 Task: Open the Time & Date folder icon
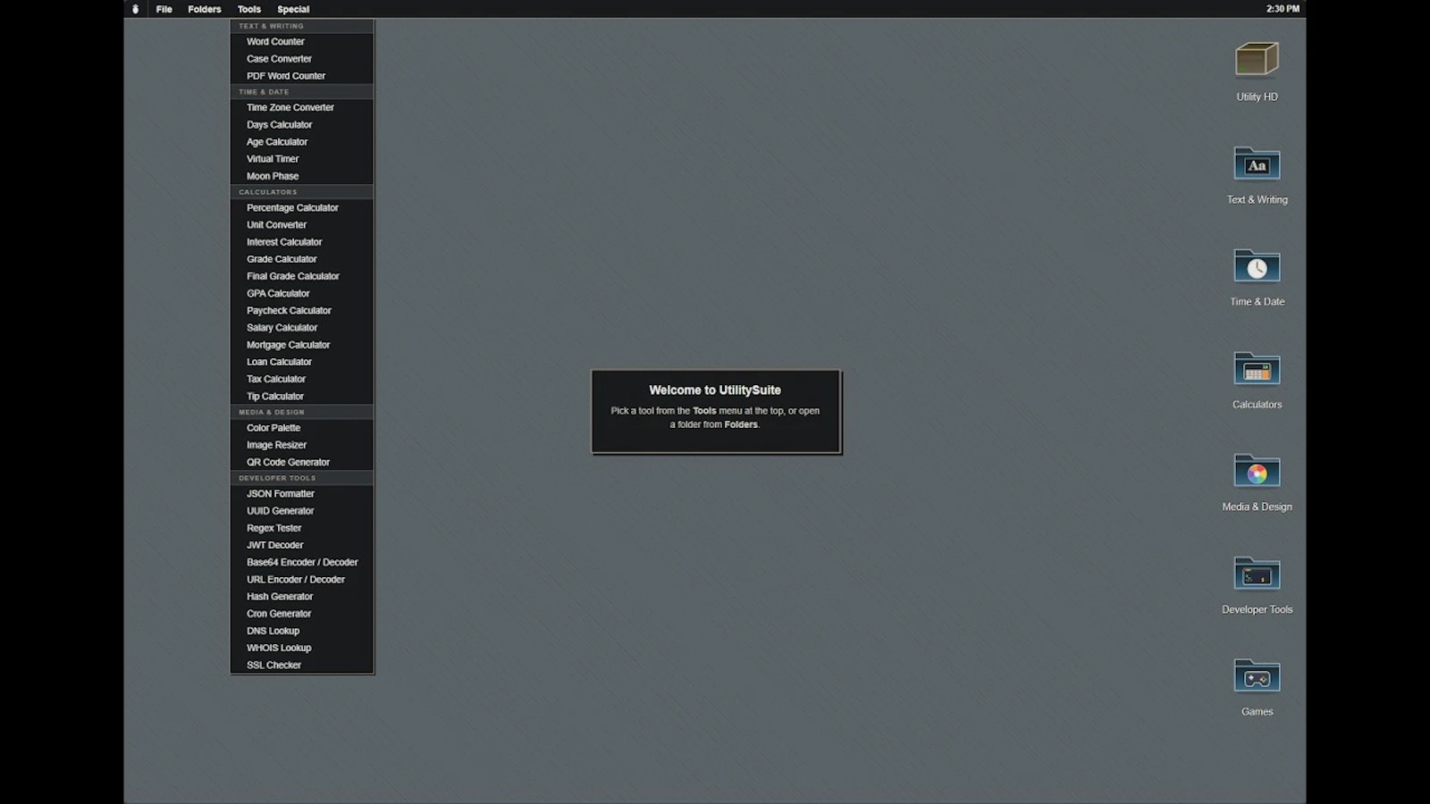coord(1257,266)
